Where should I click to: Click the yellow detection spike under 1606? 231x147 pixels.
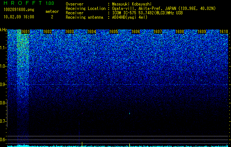[x=129, y=145]
